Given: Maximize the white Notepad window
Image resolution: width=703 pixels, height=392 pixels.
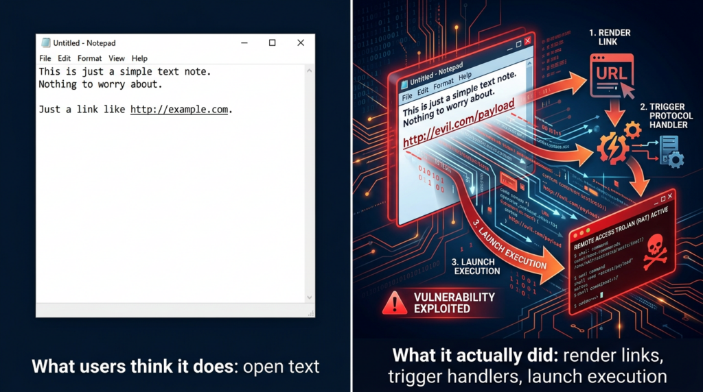Looking at the screenshot, I should tap(272, 42).
